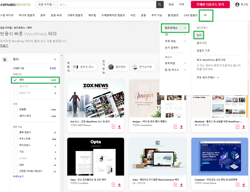Bookmark the Munfarid theme
The height and width of the screenshot is (192, 250).
tap(237, 127)
